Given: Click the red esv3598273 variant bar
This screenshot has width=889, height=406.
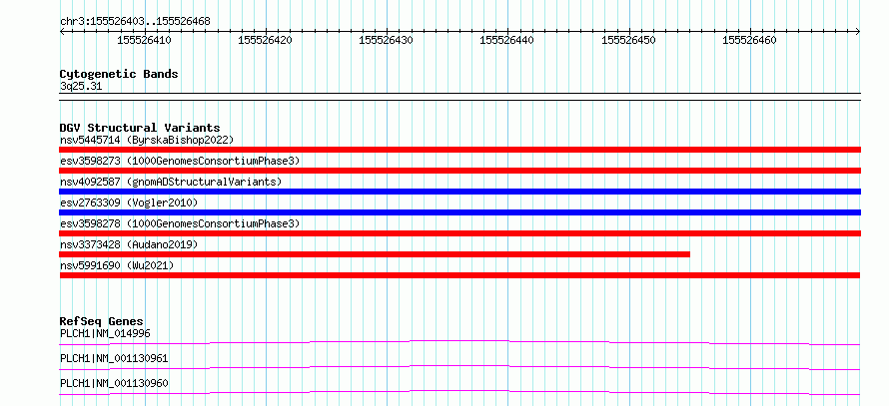Looking at the screenshot, I should coord(459,171).
